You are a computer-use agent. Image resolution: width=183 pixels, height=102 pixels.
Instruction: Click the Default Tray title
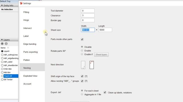(x=5, y=1)
